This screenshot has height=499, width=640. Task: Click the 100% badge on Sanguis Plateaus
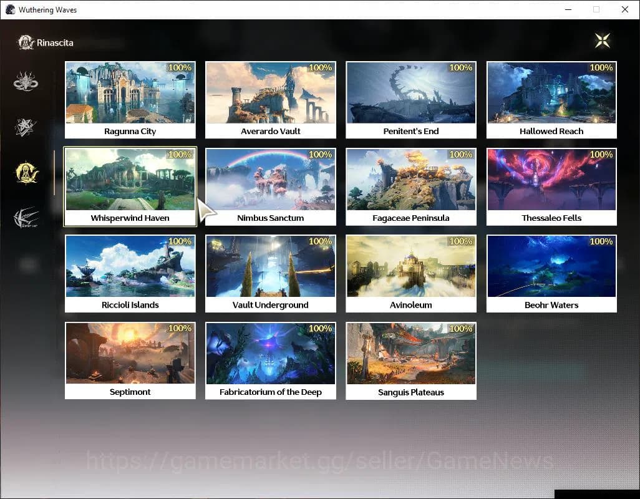461,329
